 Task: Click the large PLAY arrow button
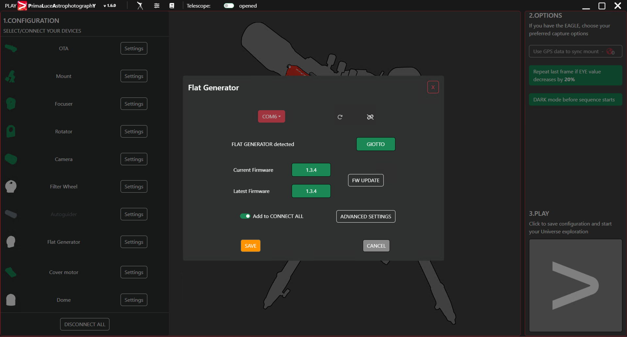pos(575,286)
